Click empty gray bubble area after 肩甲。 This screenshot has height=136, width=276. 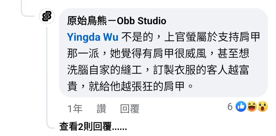(229, 86)
